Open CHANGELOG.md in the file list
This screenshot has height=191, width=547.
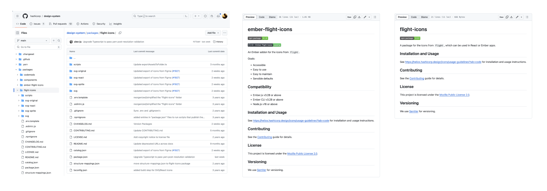(83, 124)
